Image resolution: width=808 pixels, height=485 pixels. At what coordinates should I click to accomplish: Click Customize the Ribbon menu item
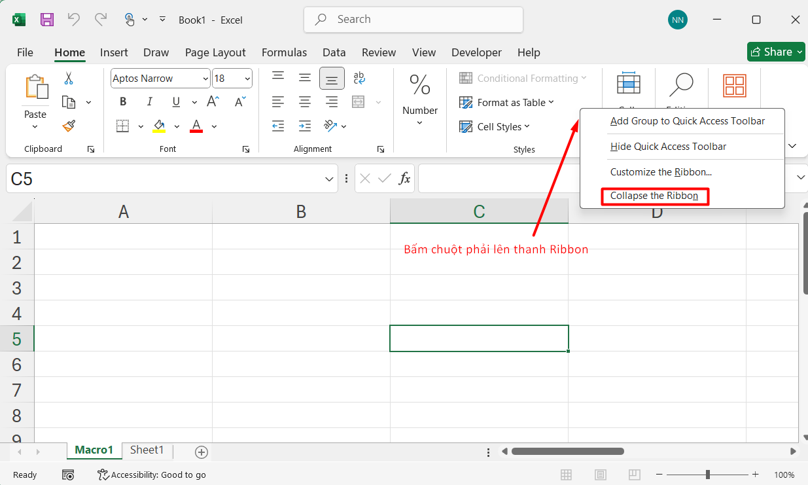point(661,171)
